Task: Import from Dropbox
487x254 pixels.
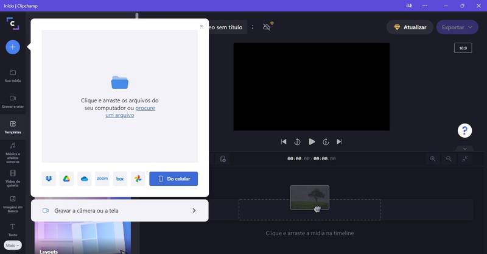Action: point(49,178)
